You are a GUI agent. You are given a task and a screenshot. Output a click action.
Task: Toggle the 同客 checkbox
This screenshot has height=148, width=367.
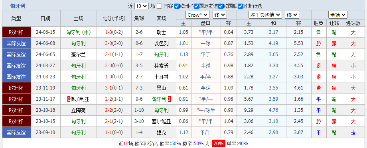[x=159, y=6]
